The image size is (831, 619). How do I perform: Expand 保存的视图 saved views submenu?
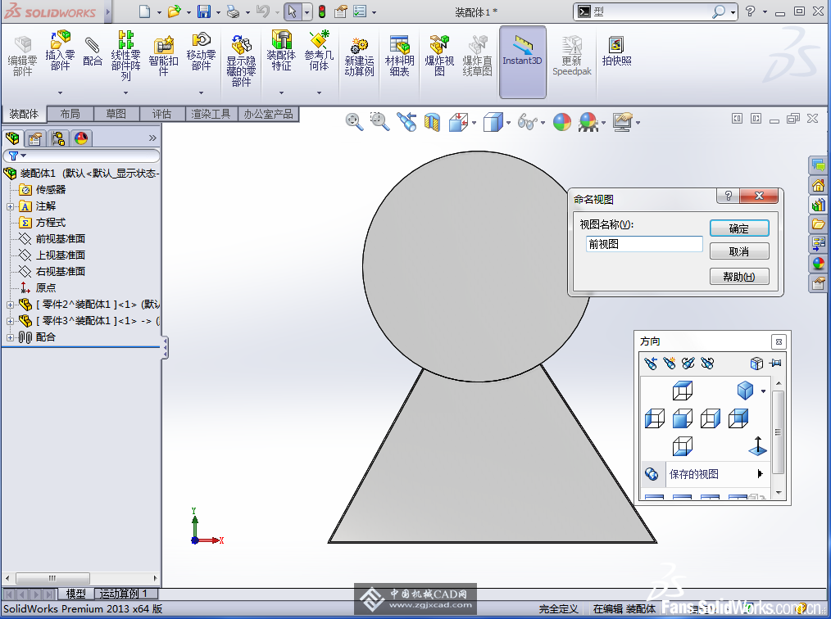(x=760, y=474)
